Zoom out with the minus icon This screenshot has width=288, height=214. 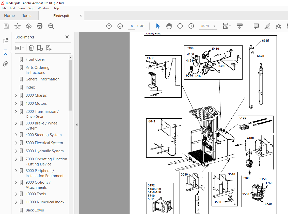(x=180, y=26)
